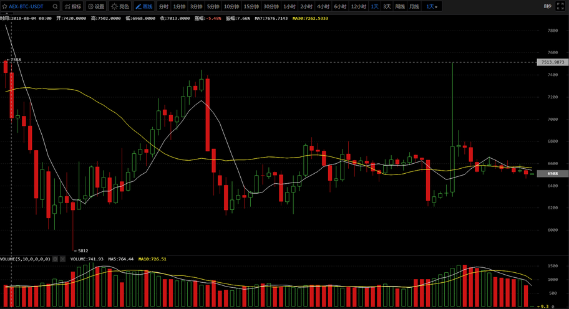
Task: Select the 30分钟 interval
Action: coord(271,6)
